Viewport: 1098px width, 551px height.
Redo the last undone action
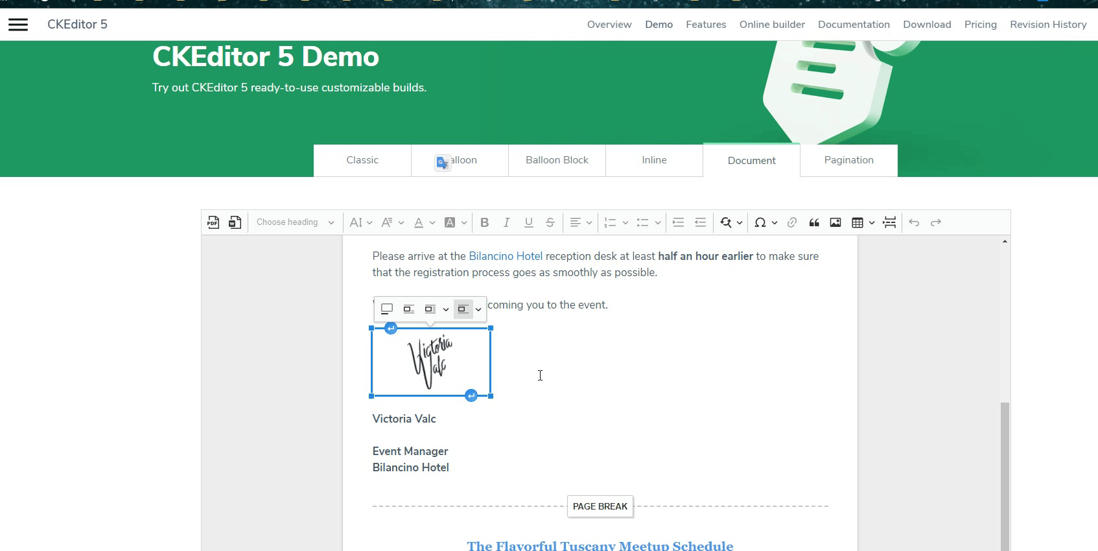point(936,222)
